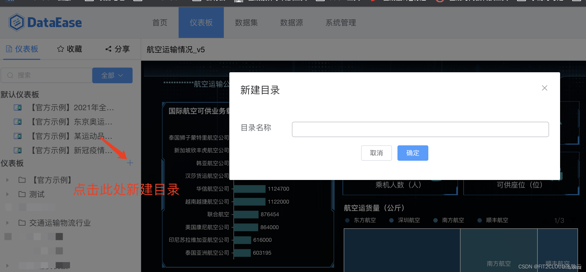Click the DataEase logo icon
This screenshot has width=586, height=272.
(16, 22)
